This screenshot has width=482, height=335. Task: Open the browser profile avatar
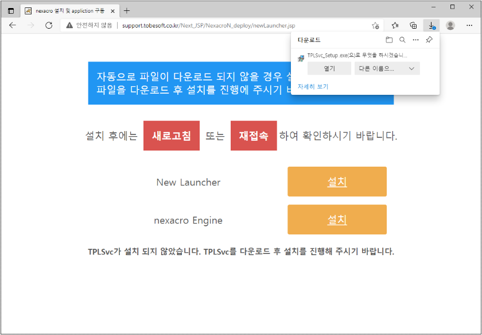(x=451, y=25)
